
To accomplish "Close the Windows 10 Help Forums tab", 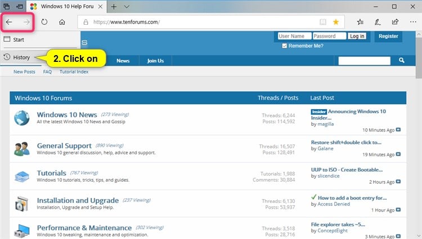I will [x=100, y=6].
